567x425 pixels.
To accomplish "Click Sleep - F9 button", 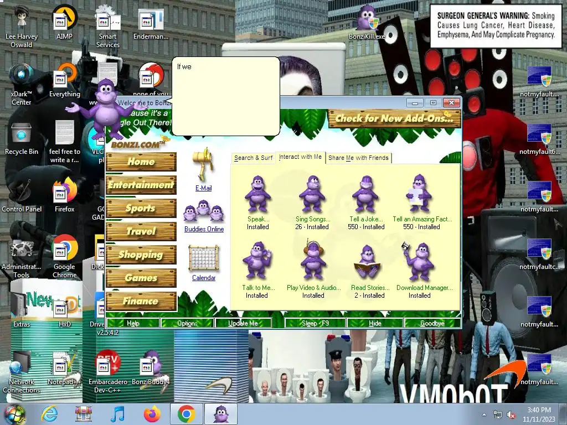I will click(x=315, y=323).
